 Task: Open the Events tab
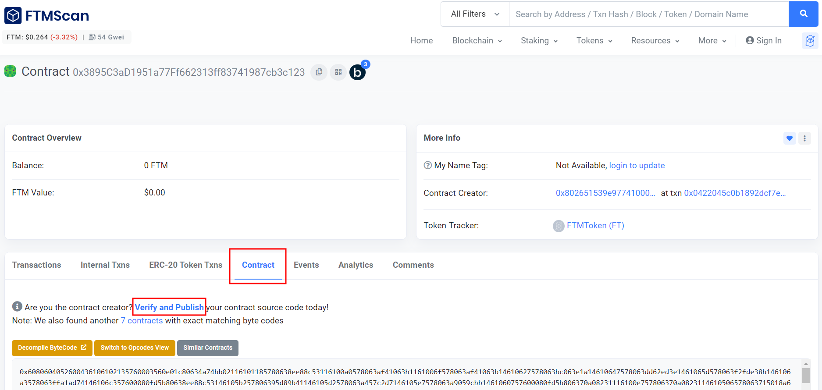point(306,265)
